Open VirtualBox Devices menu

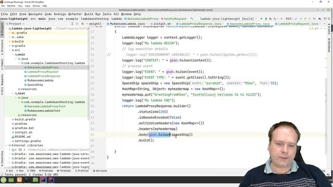click(x=36, y=6)
